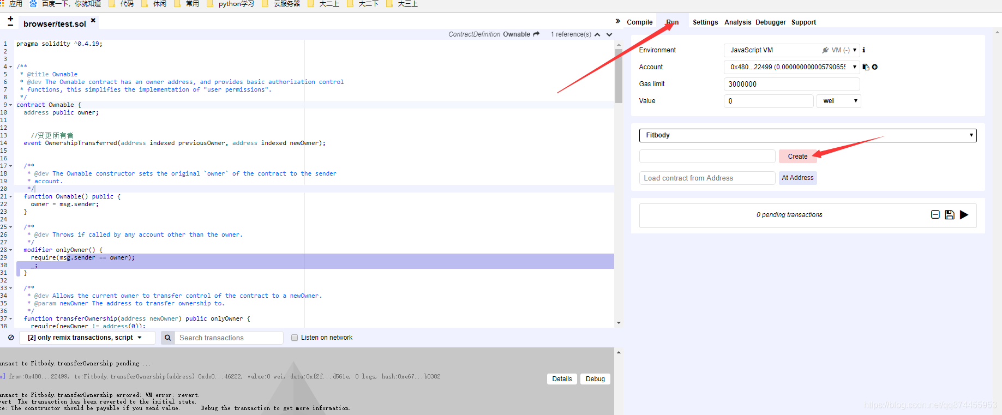Open the 云服务器 bookmark folder
This screenshot has height=415, width=1002.
coord(281,4)
